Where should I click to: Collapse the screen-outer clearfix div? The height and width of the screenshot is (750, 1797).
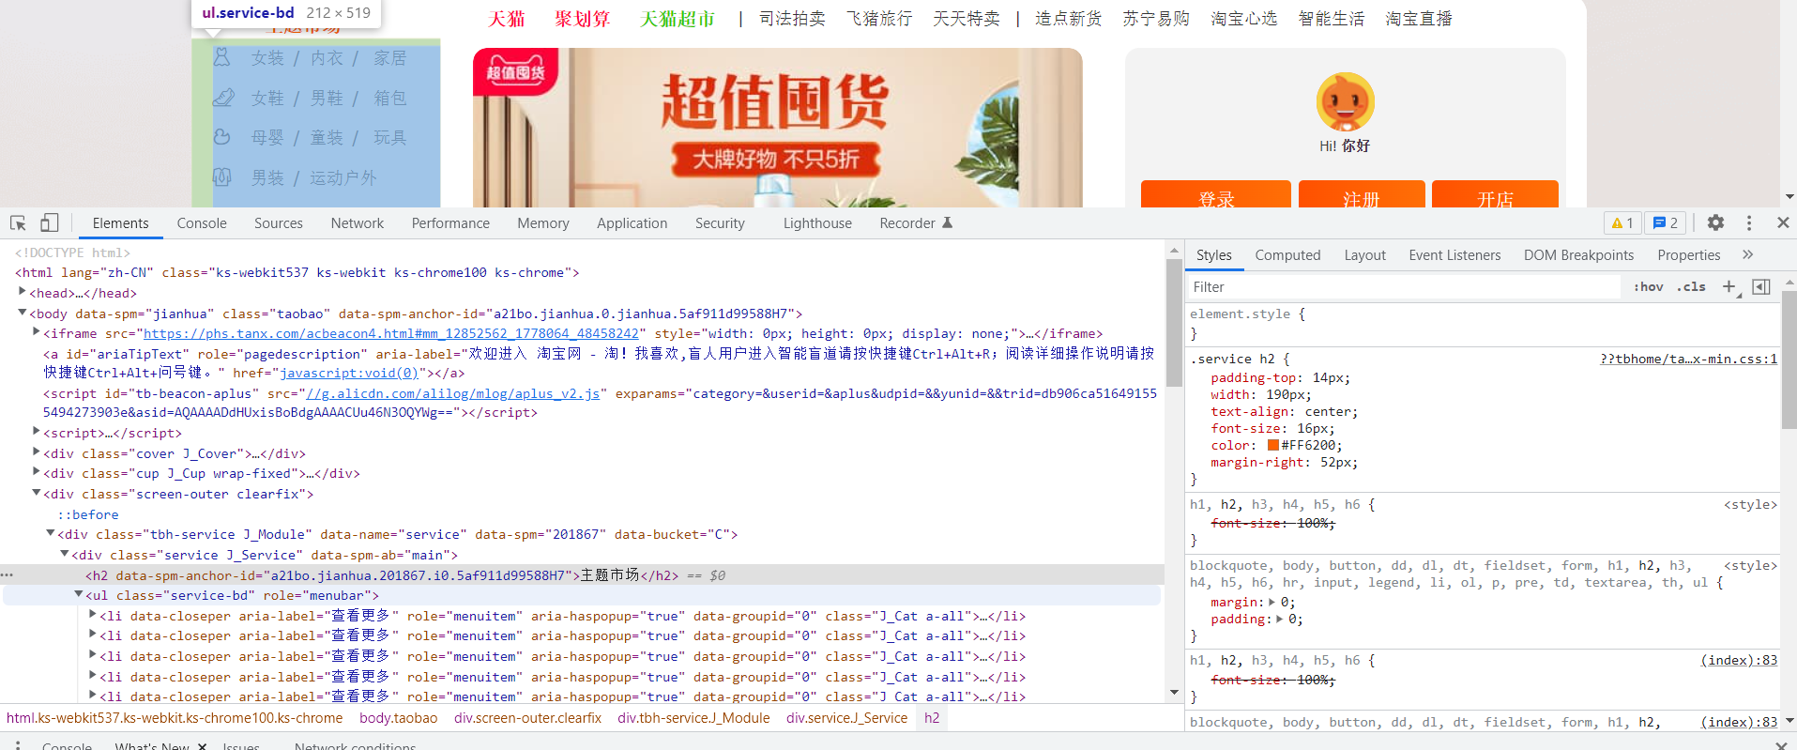[x=37, y=493]
